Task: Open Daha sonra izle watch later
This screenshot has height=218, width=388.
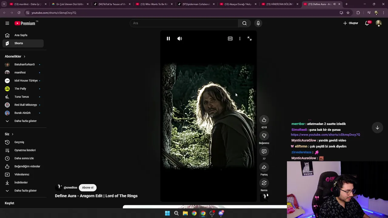Action: point(23,158)
